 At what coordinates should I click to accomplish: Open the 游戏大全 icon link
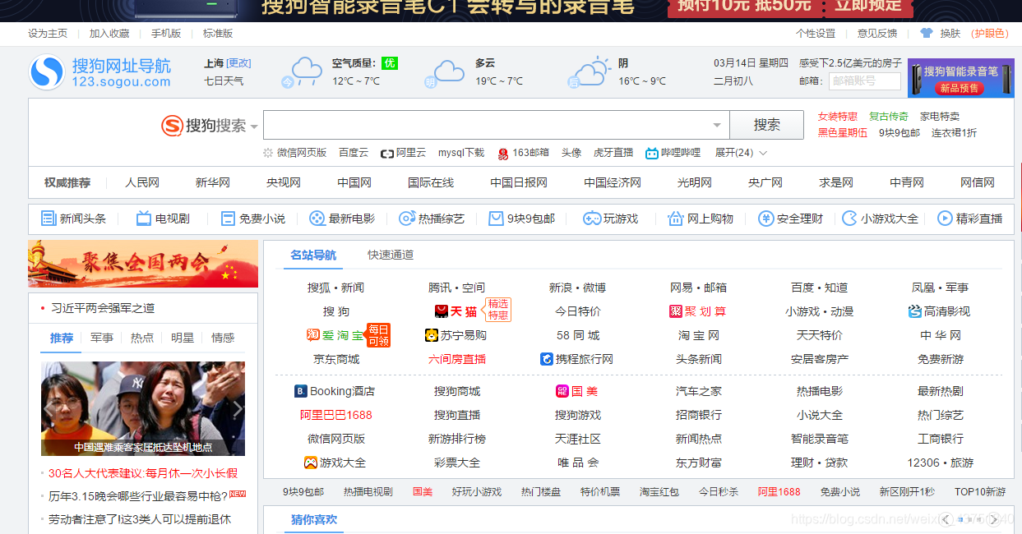click(x=335, y=463)
